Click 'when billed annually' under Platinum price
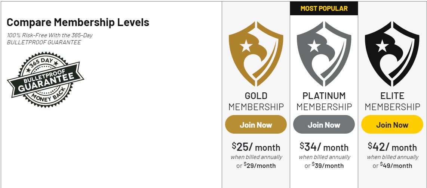Image resolution: width=427 pixels, height=188 pixels. point(324,157)
